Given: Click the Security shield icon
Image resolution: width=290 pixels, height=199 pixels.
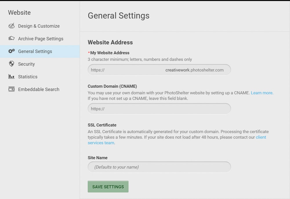Looking at the screenshot, I should [12, 64].
